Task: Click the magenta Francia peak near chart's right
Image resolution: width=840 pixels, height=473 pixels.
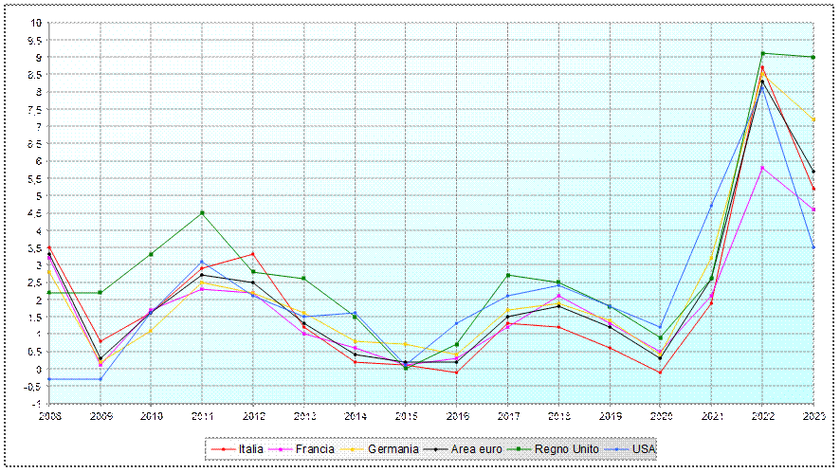Action: 762,168
